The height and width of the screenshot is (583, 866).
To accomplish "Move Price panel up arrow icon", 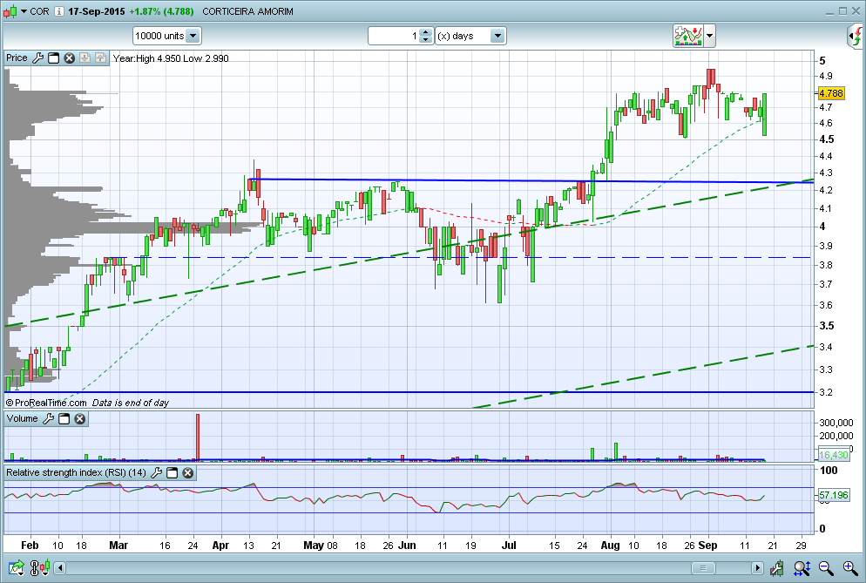I will [100, 58].
